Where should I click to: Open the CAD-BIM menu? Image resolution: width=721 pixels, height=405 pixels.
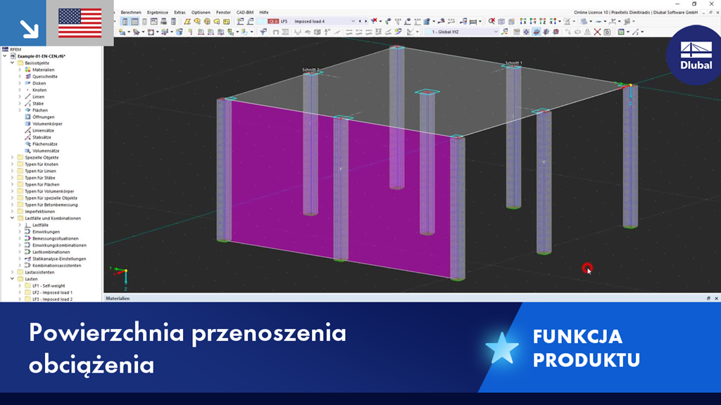coord(245,13)
